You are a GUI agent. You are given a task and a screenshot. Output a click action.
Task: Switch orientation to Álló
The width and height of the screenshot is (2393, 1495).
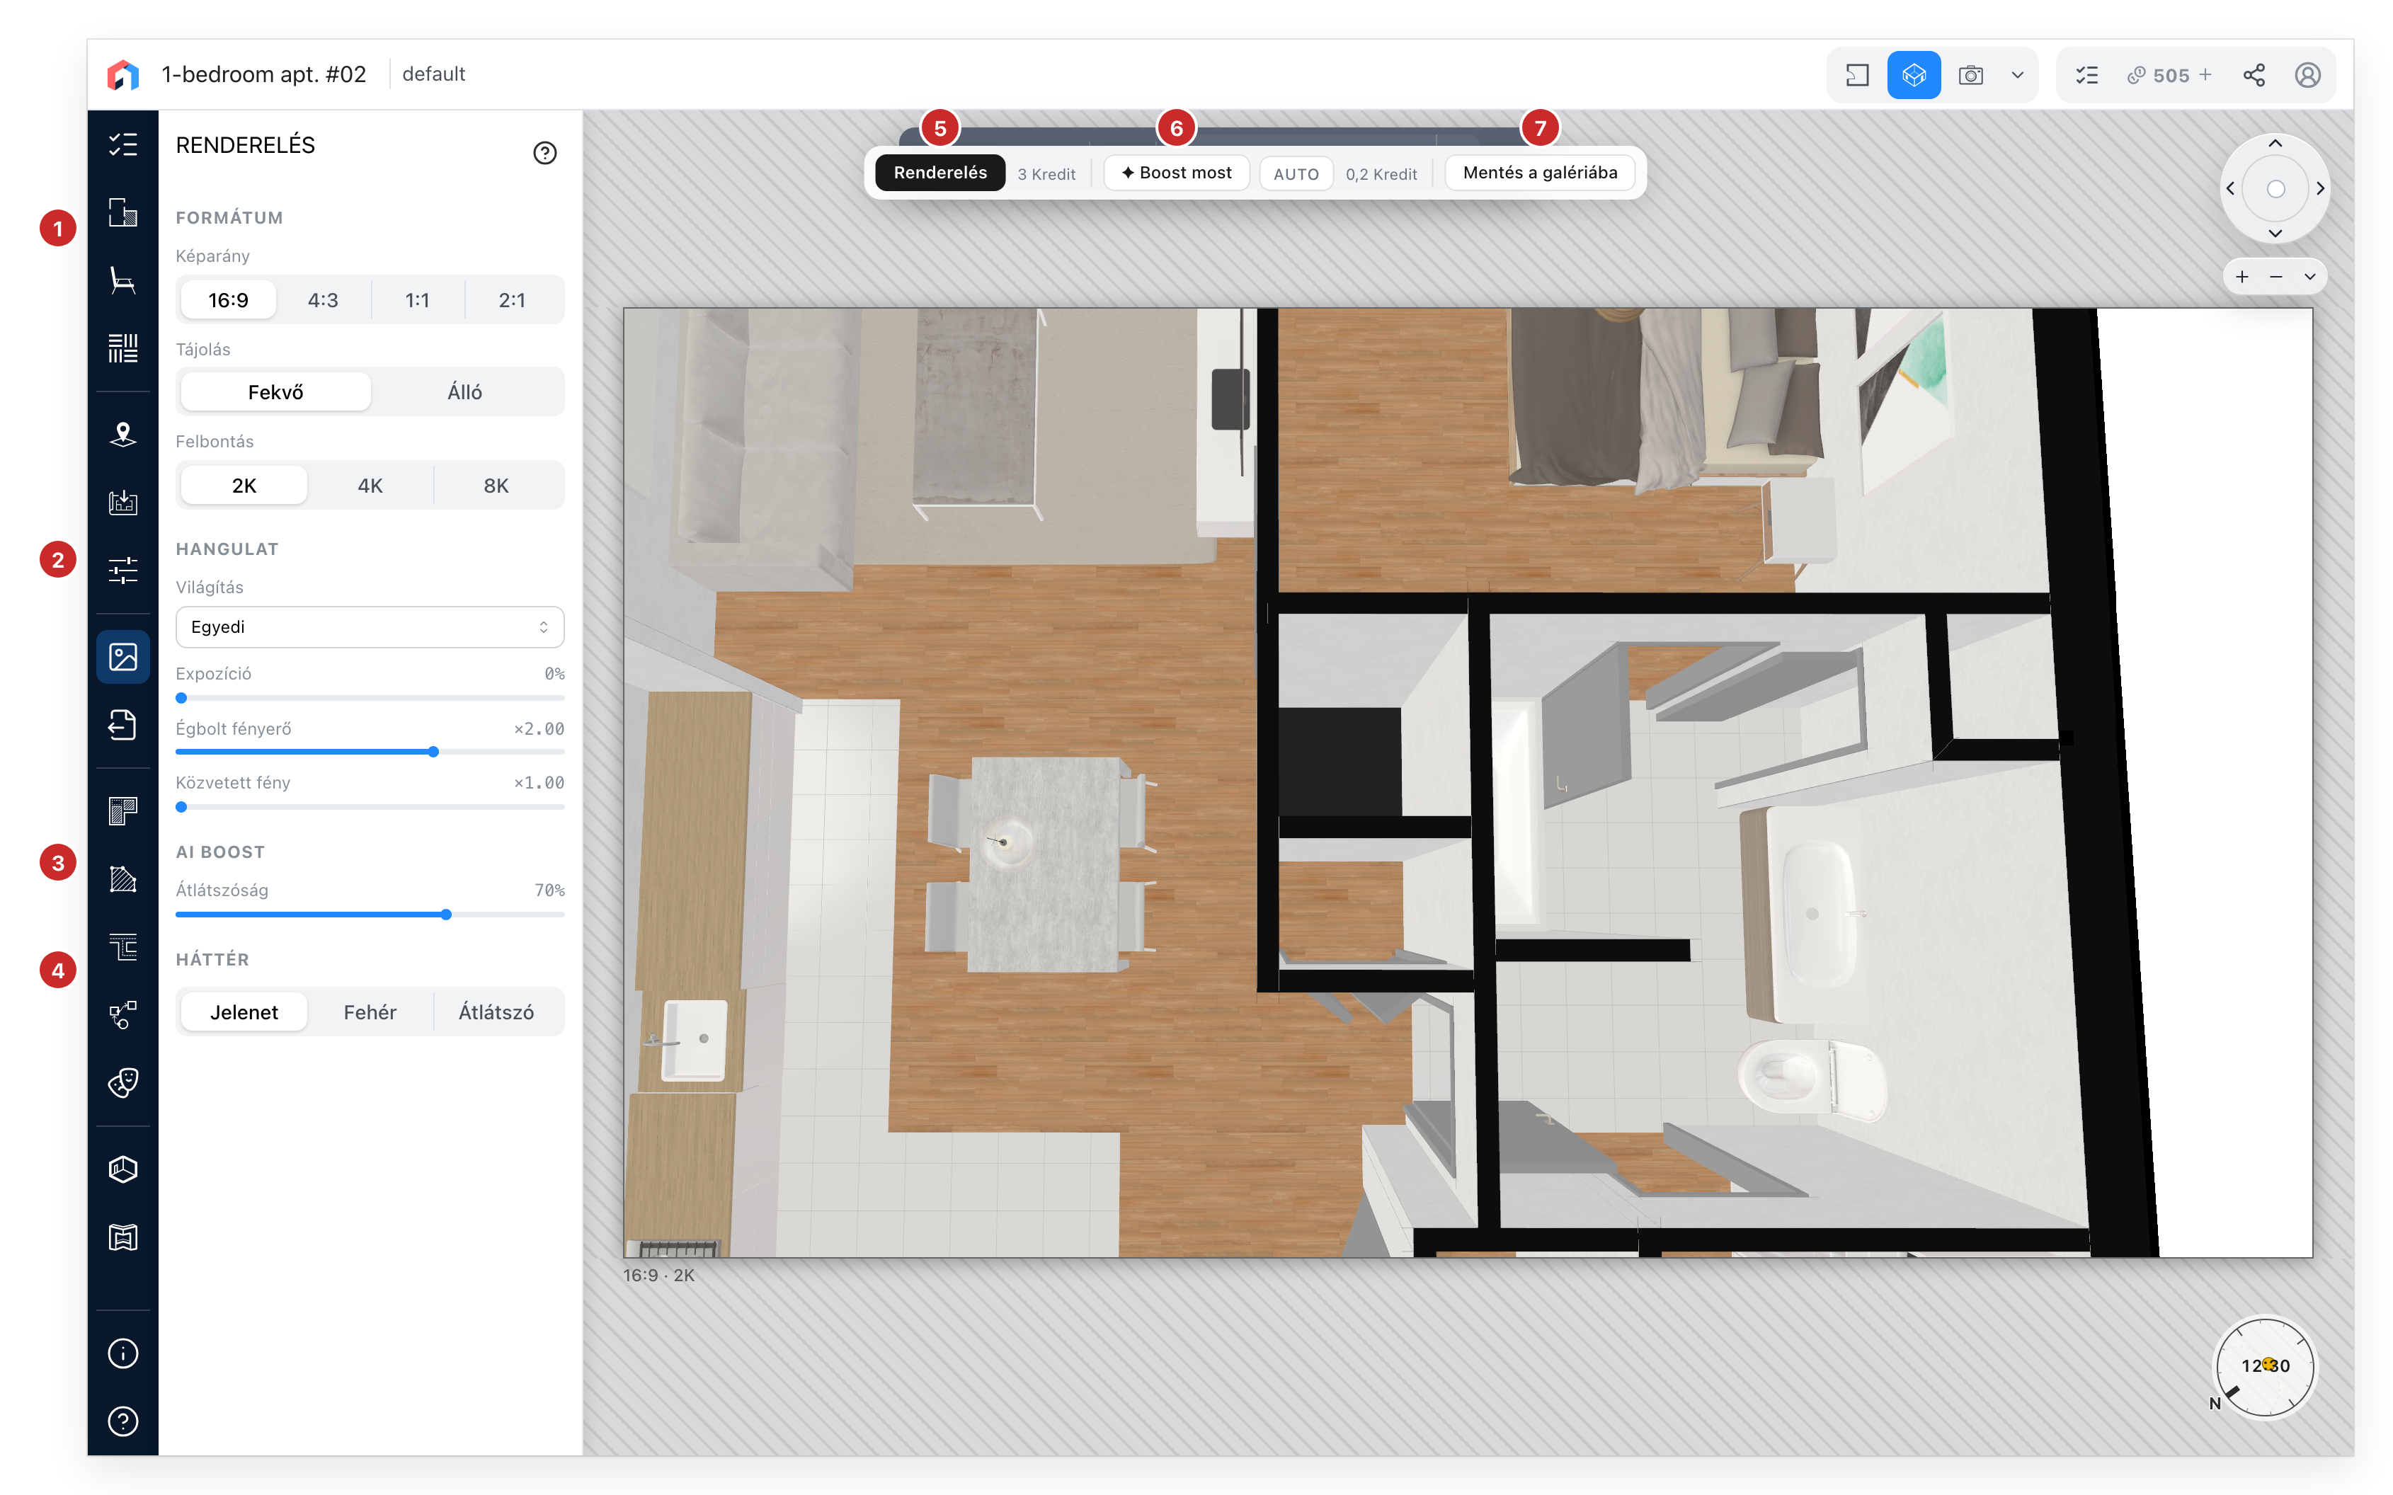[464, 393]
